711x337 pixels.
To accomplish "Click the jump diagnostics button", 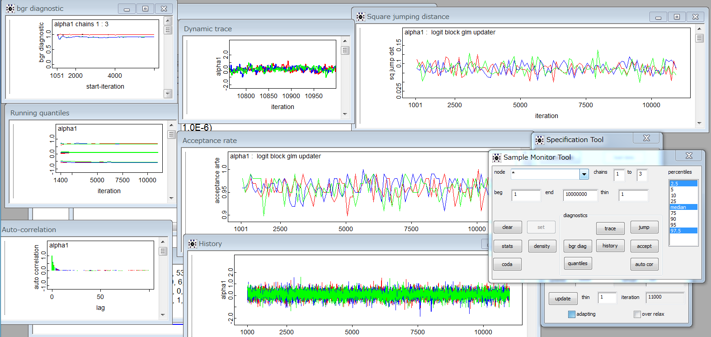I will click(644, 228).
